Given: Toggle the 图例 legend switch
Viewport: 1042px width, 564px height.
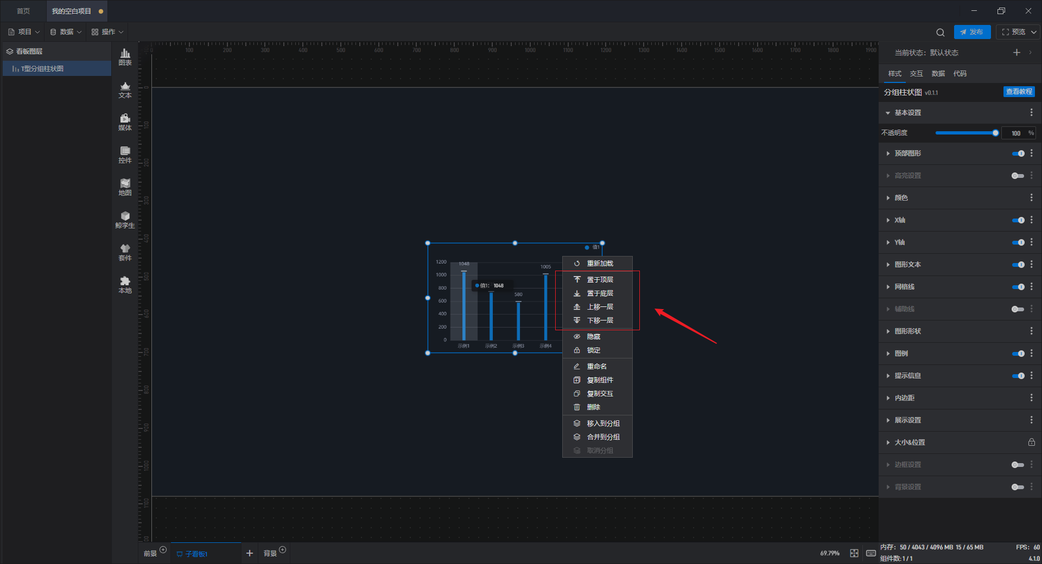Looking at the screenshot, I should pos(1018,354).
